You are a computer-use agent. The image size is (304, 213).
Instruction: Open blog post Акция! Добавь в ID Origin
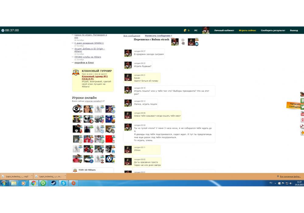click(90, 50)
